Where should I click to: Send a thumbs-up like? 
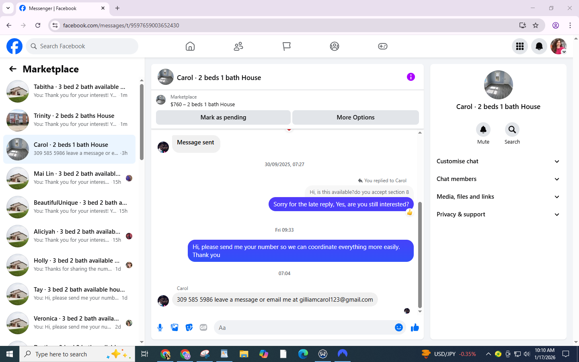click(x=415, y=327)
